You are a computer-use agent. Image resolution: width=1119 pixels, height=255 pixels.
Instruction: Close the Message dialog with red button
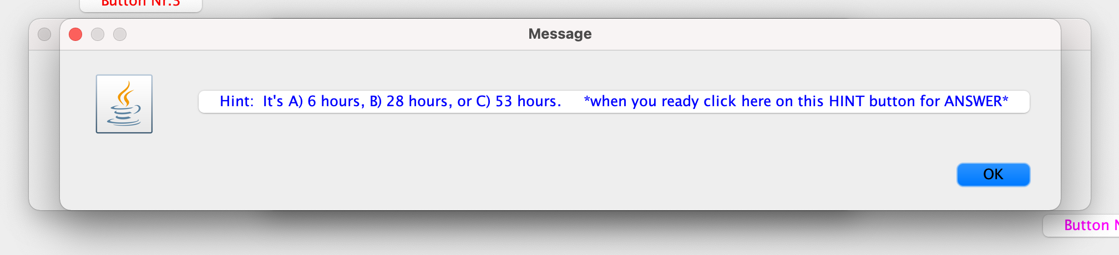[75, 34]
